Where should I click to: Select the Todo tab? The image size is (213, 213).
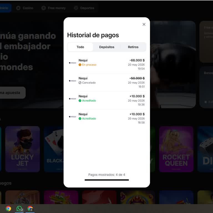click(x=80, y=47)
